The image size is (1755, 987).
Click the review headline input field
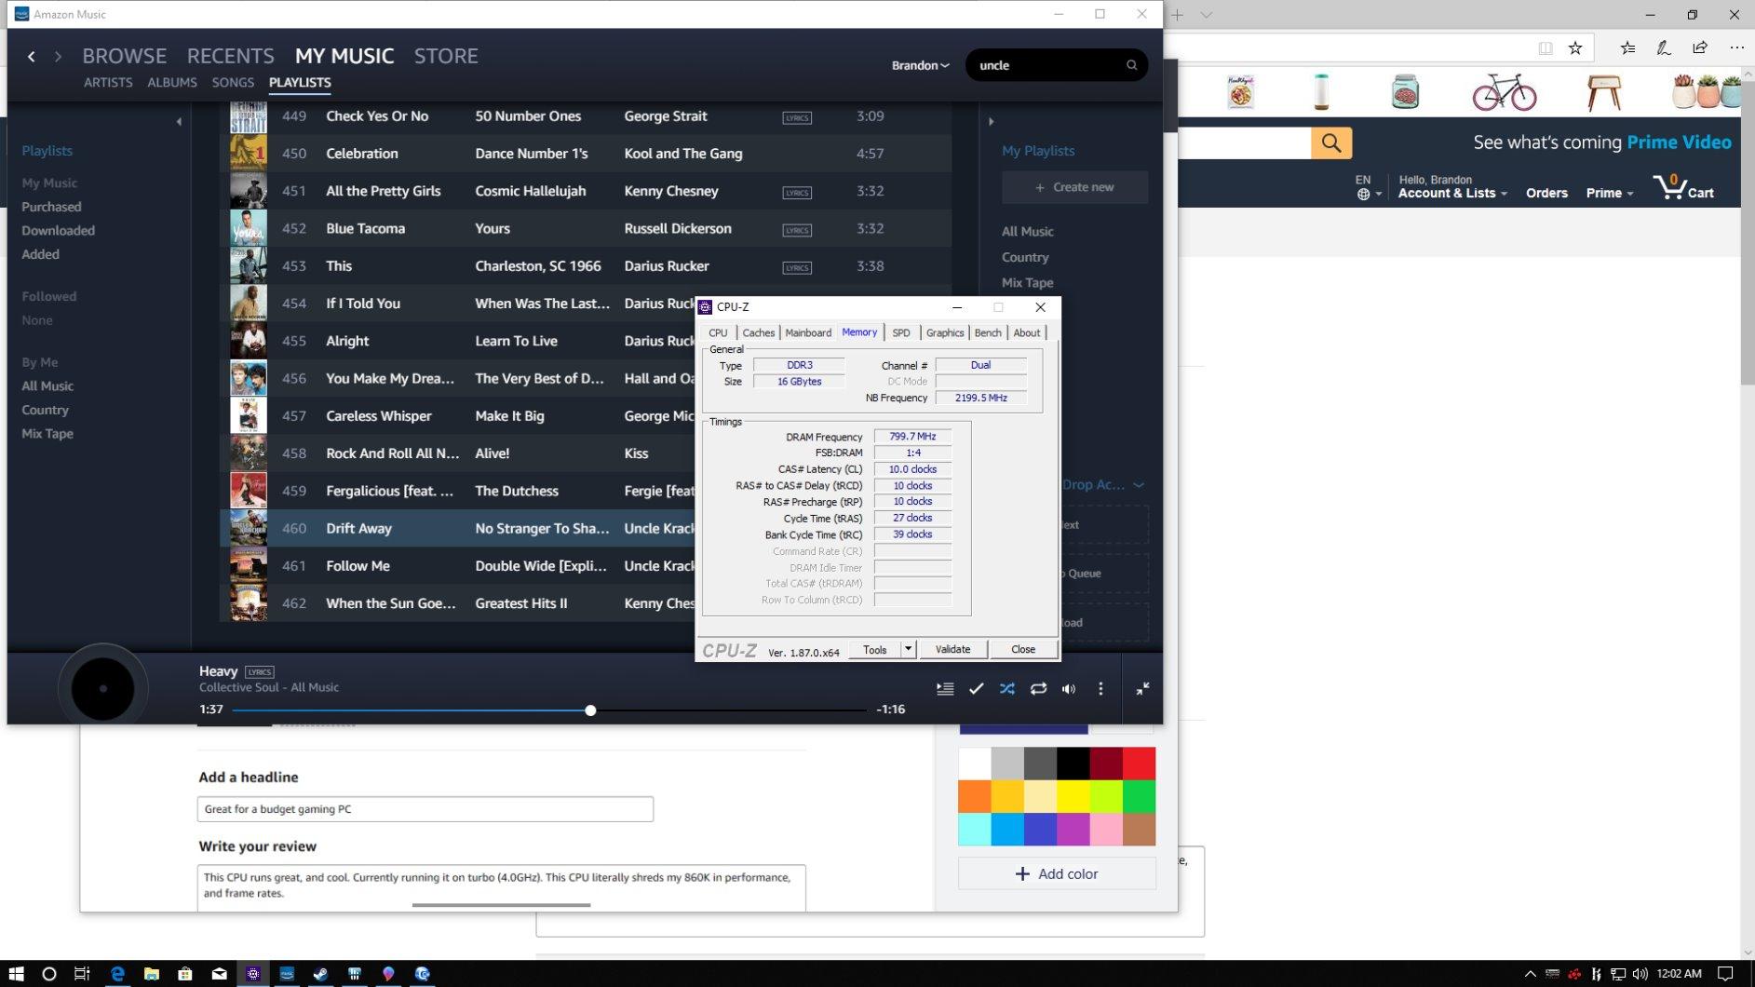point(425,809)
